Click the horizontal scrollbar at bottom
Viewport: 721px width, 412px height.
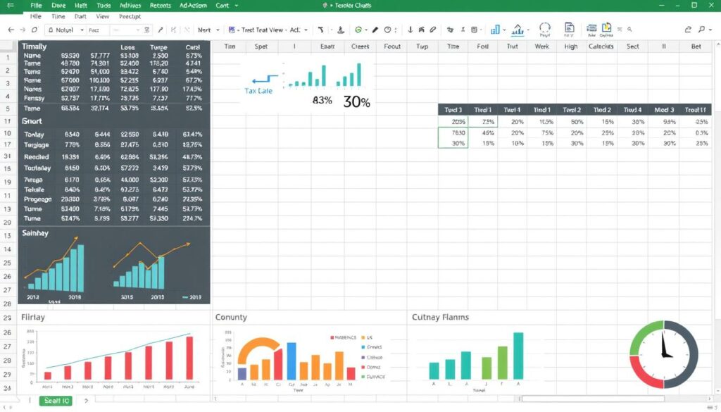[593, 399]
